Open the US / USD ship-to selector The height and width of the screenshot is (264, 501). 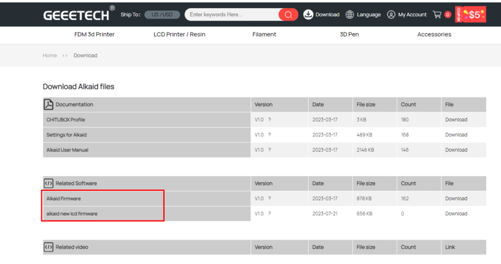(162, 14)
